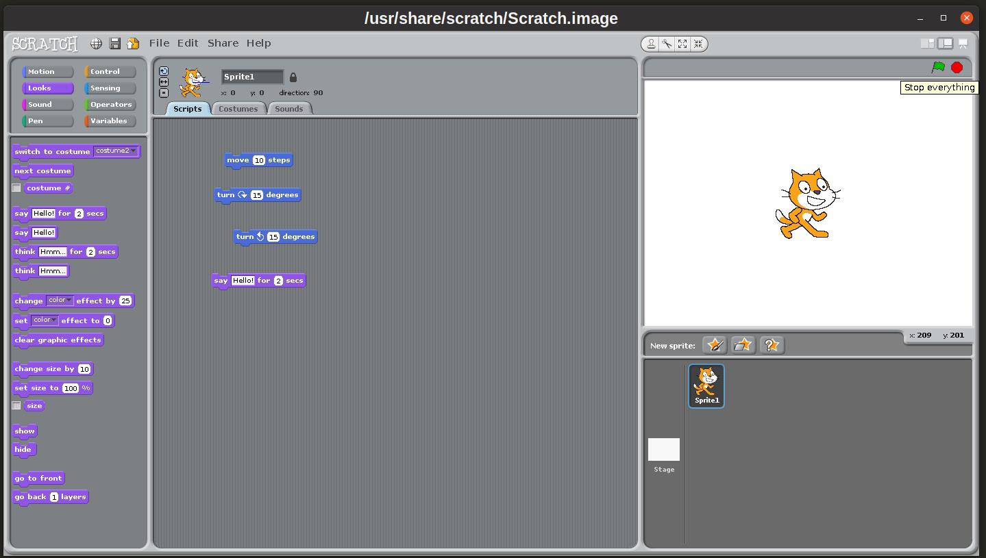Select the Sensing block category
Screen dimensions: 986x558
tap(110, 88)
